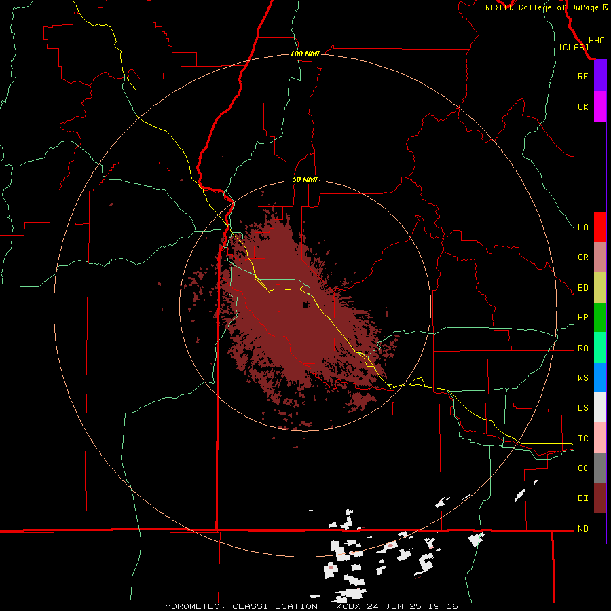Click the black radar site dot in echo
The width and height of the screenshot is (611, 611).
coord(306,305)
